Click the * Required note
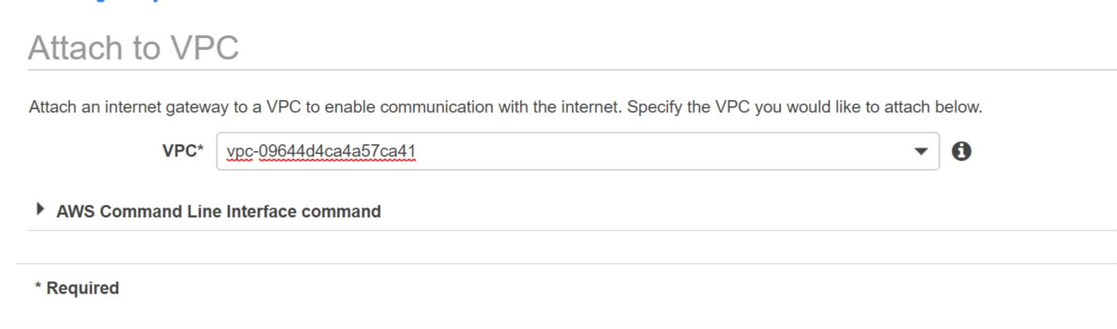This screenshot has height=329, width=1117. 77,288
